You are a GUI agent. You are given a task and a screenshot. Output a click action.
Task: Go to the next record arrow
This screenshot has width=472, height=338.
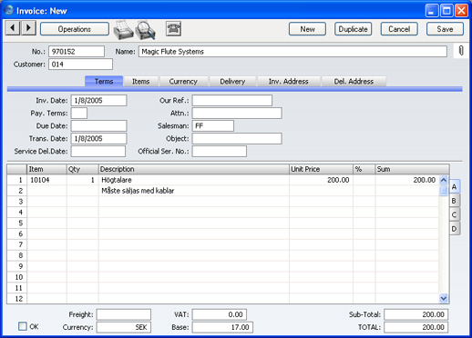pyautogui.click(x=28, y=28)
